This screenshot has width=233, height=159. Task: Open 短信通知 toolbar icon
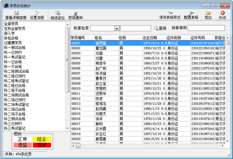pos(76,13)
